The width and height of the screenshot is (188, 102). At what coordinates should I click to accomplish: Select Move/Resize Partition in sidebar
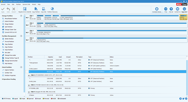[10, 19]
